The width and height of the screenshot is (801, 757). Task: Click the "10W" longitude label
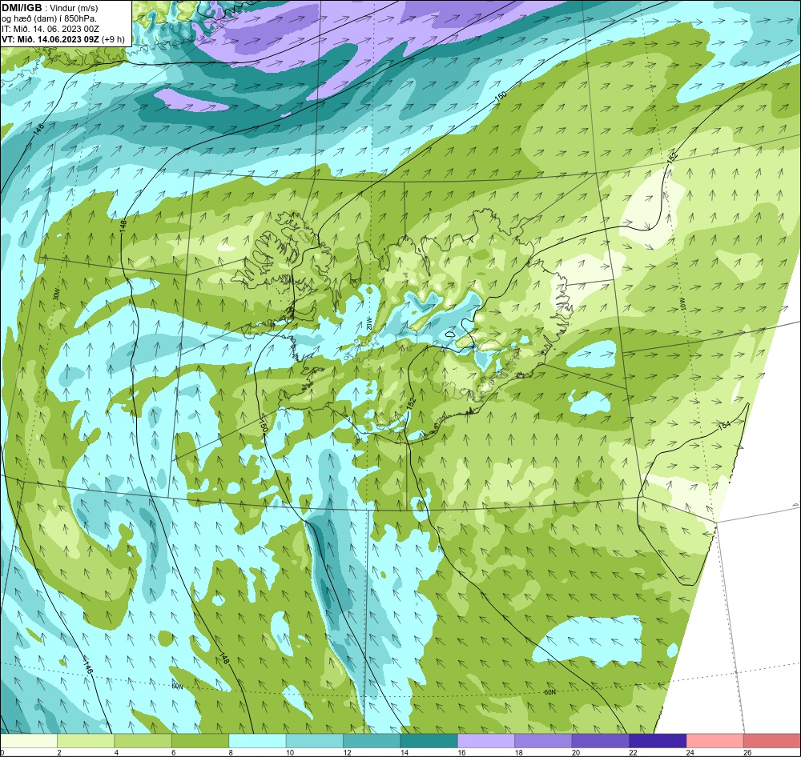tap(683, 303)
